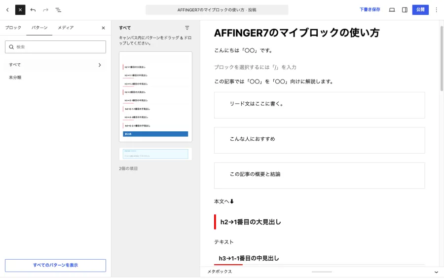Viewport: 444px width, 279px height.
Task: Click the editor vertical scrollbar
Action: tap(441, 59)
